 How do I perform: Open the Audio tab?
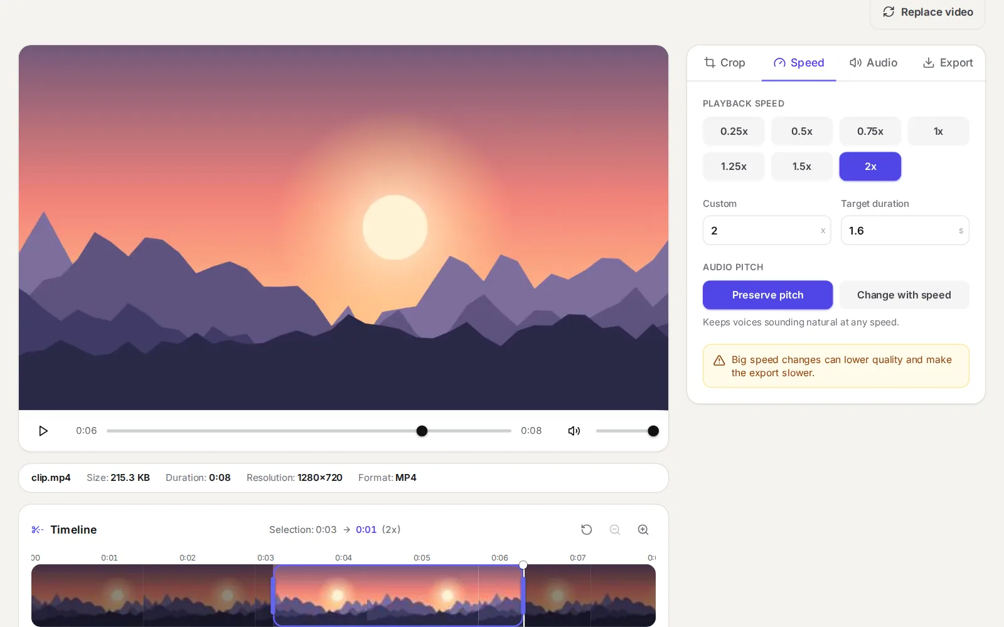click(x=873, y=63)
